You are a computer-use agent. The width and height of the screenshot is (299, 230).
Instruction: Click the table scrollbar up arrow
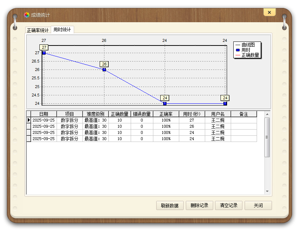[267, 114]
